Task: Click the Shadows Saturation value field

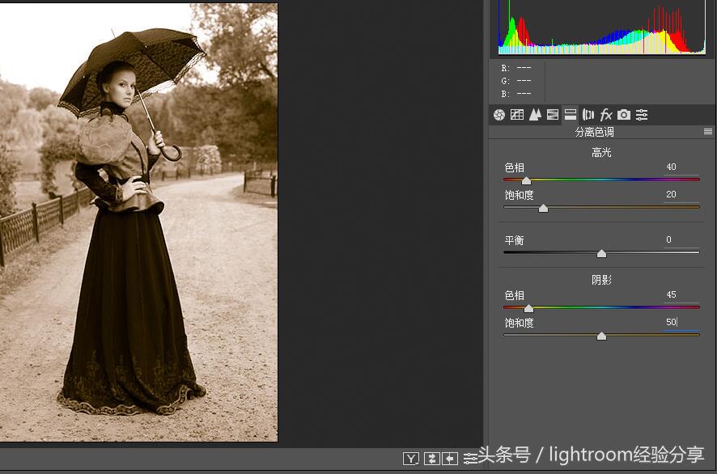Action: pos(671,322)
